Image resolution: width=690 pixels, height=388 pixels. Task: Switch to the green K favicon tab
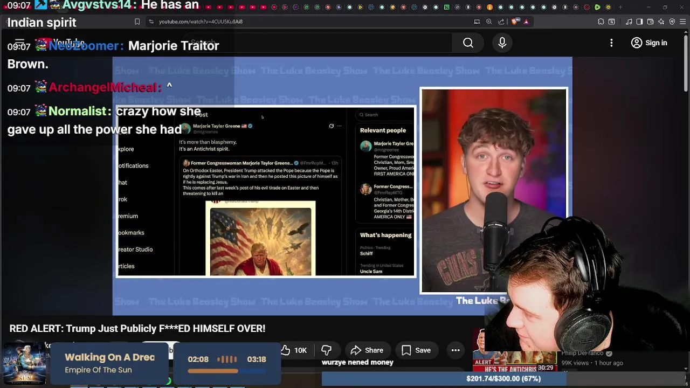[x=446, y=7]
